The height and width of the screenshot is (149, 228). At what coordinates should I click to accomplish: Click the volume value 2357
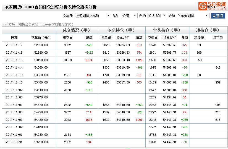68,142
